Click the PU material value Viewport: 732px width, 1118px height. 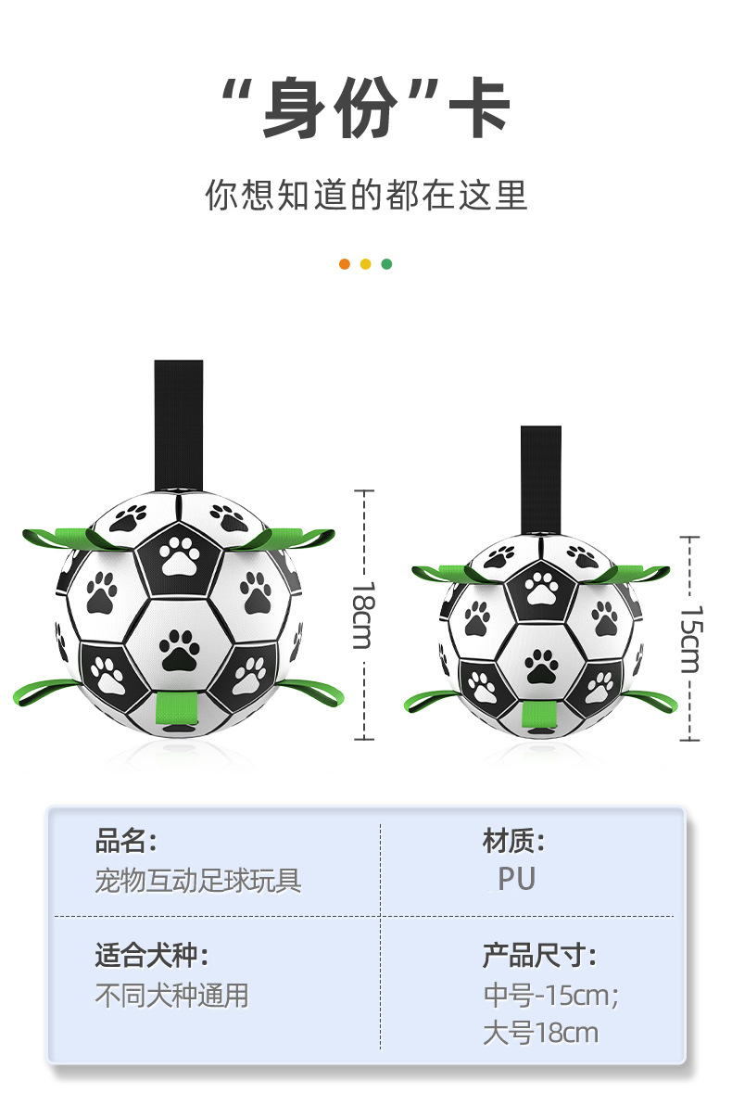pyautogui.click(x=516, y=879)
